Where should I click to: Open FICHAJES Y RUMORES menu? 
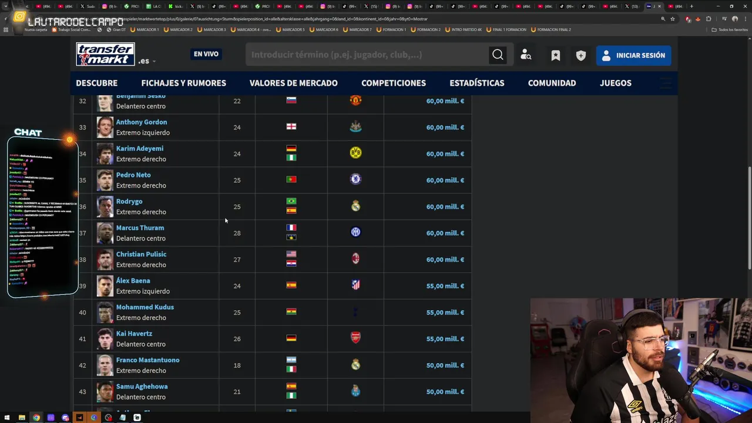point(183,83)
